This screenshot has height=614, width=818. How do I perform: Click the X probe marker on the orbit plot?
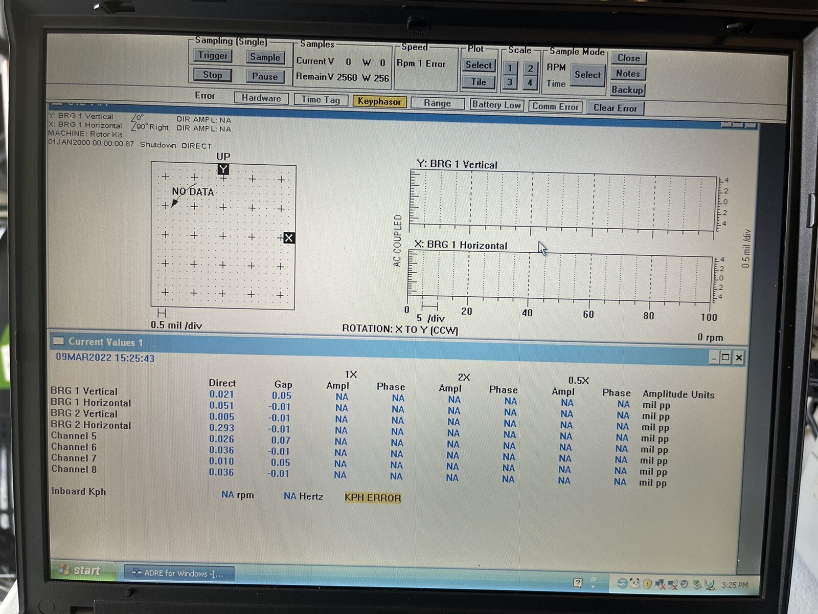click(x=289, y=237)
